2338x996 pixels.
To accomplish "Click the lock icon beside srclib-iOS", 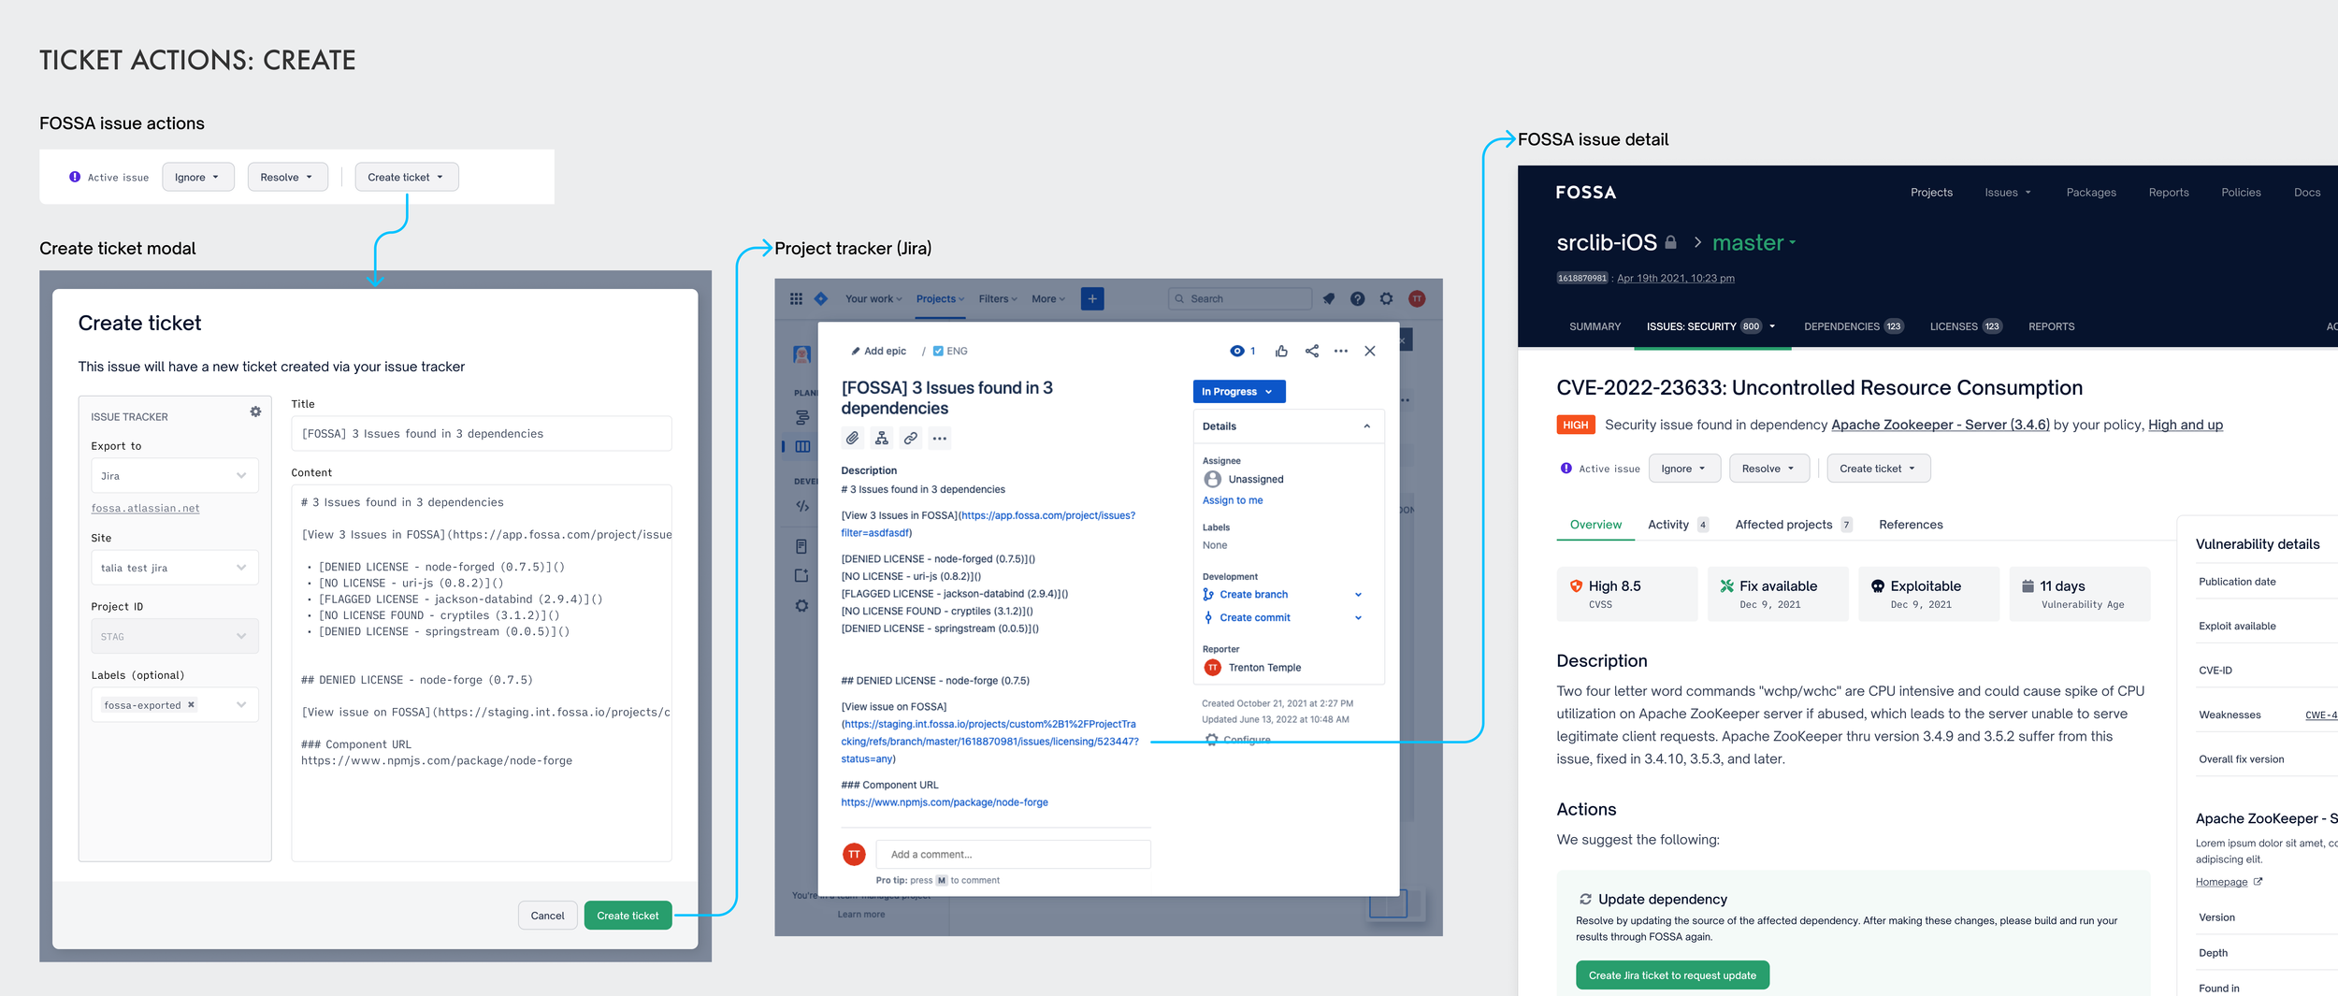I will (1670, 242).
